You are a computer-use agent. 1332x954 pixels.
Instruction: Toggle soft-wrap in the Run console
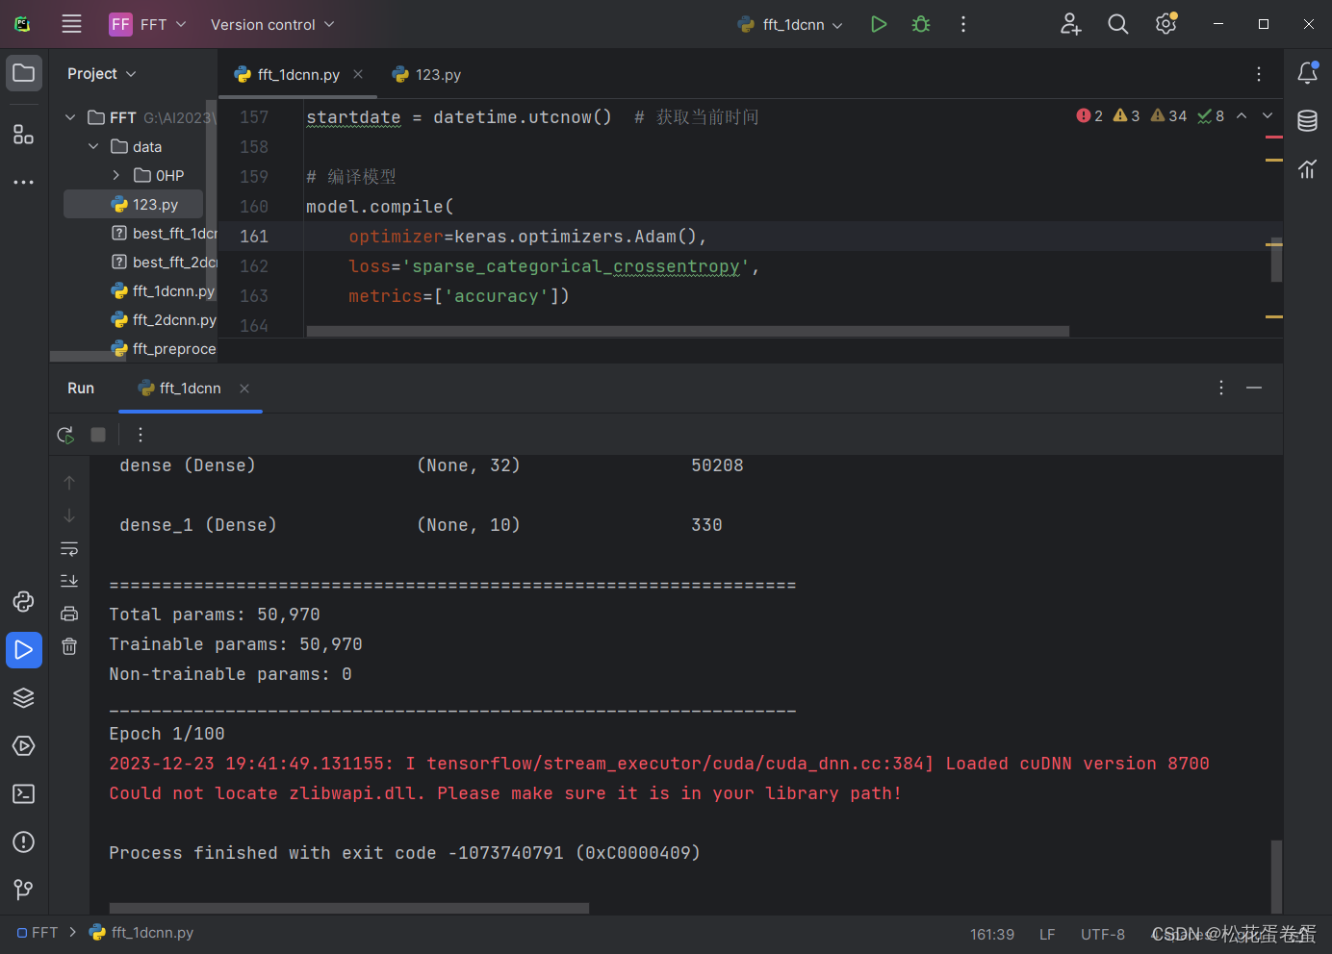click(x=68, y=548)
